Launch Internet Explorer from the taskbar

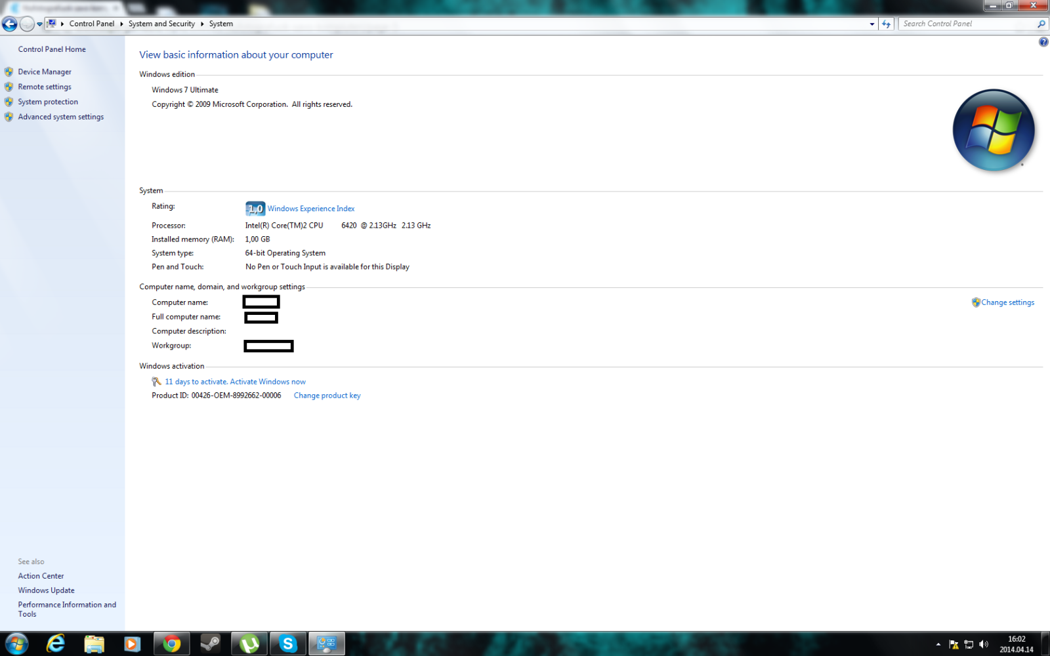tap(56, 644)
